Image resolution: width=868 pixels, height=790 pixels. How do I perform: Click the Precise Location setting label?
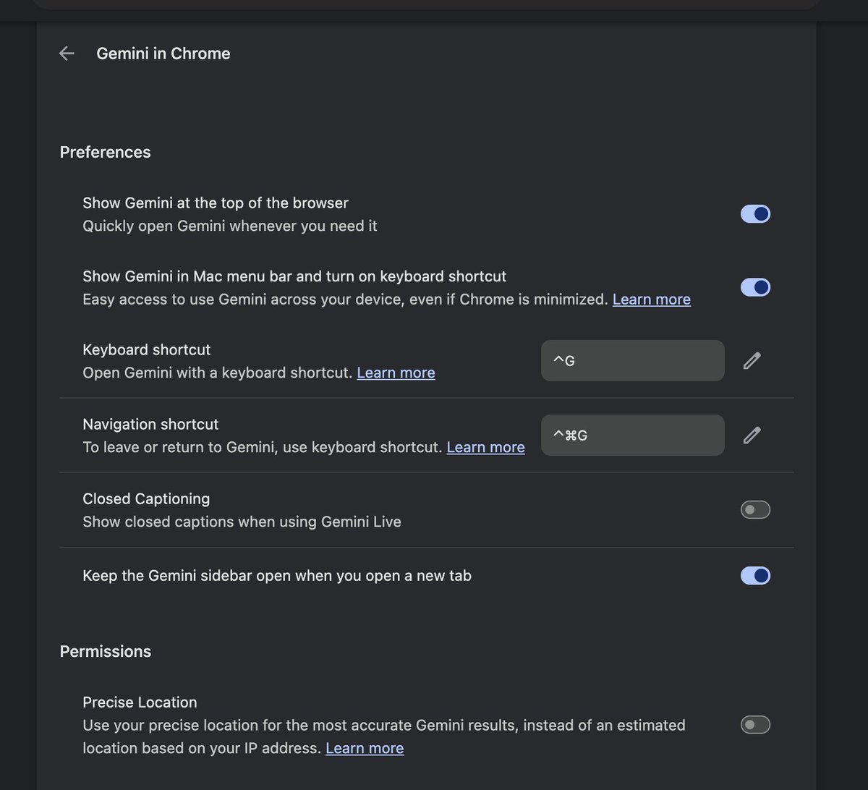140,702
